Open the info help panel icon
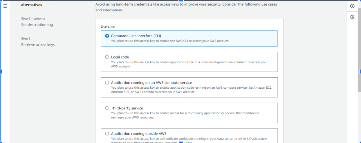Image resolution: width=361 pixels, height=143 pixels. [x=352, y=6]
